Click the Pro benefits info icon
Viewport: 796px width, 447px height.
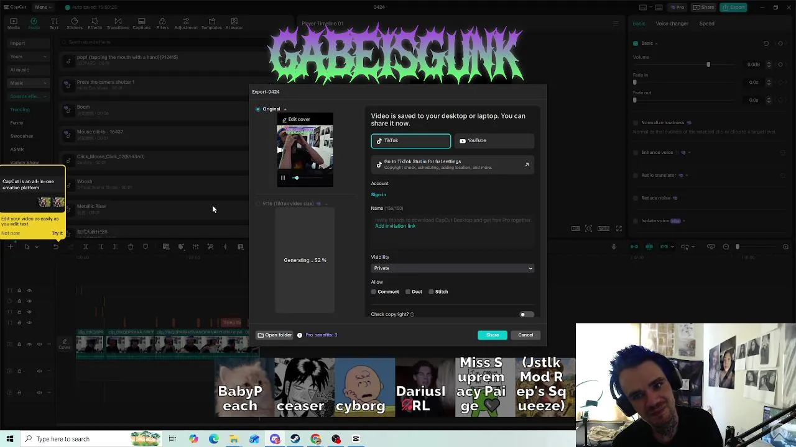click(300, 335)
